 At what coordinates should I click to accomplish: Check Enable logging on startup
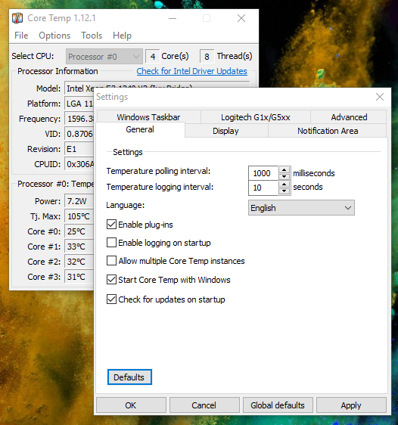111,243
